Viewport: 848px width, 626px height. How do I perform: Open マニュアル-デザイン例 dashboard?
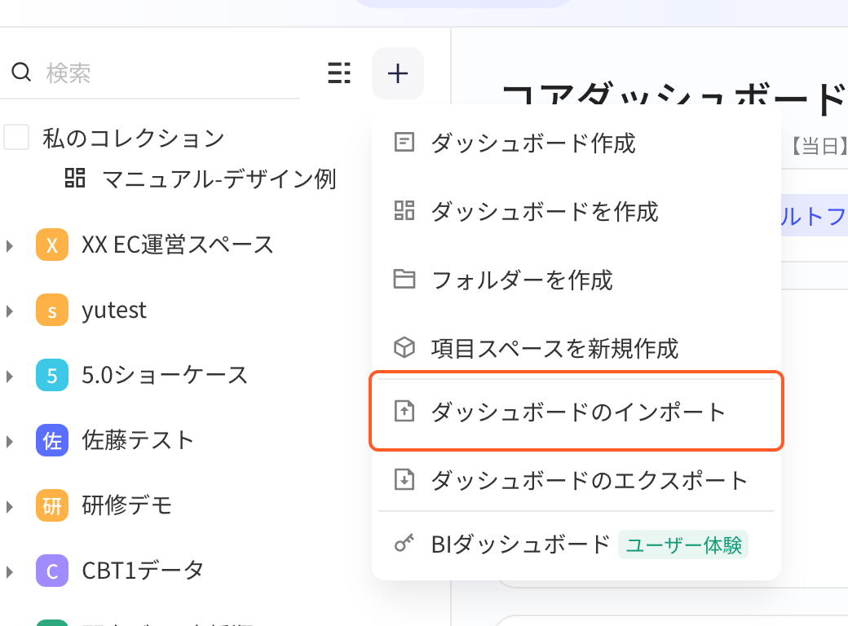click(219, 179)
